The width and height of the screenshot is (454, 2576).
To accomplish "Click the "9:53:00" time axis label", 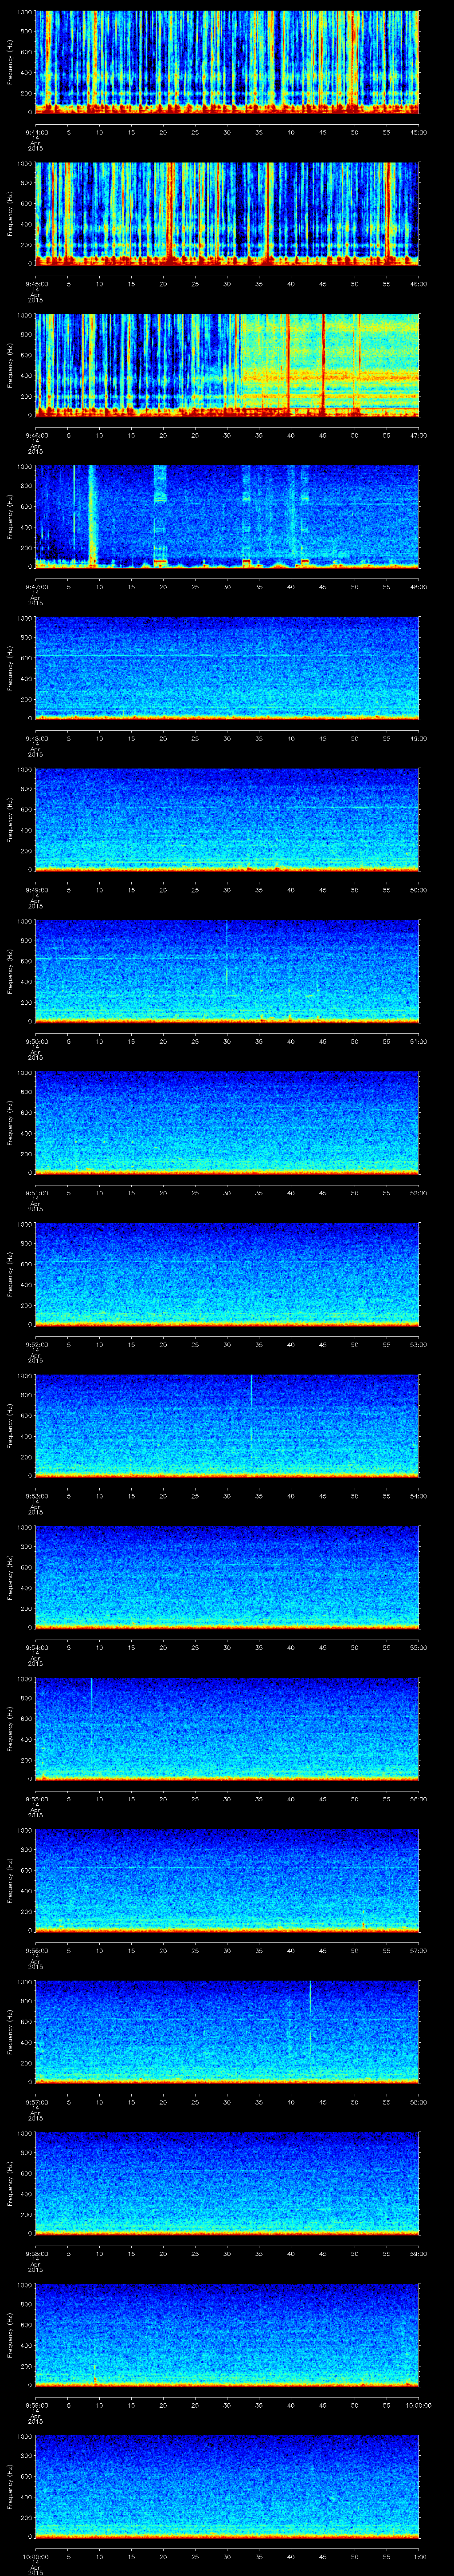I will click(x=37, y=1495).
